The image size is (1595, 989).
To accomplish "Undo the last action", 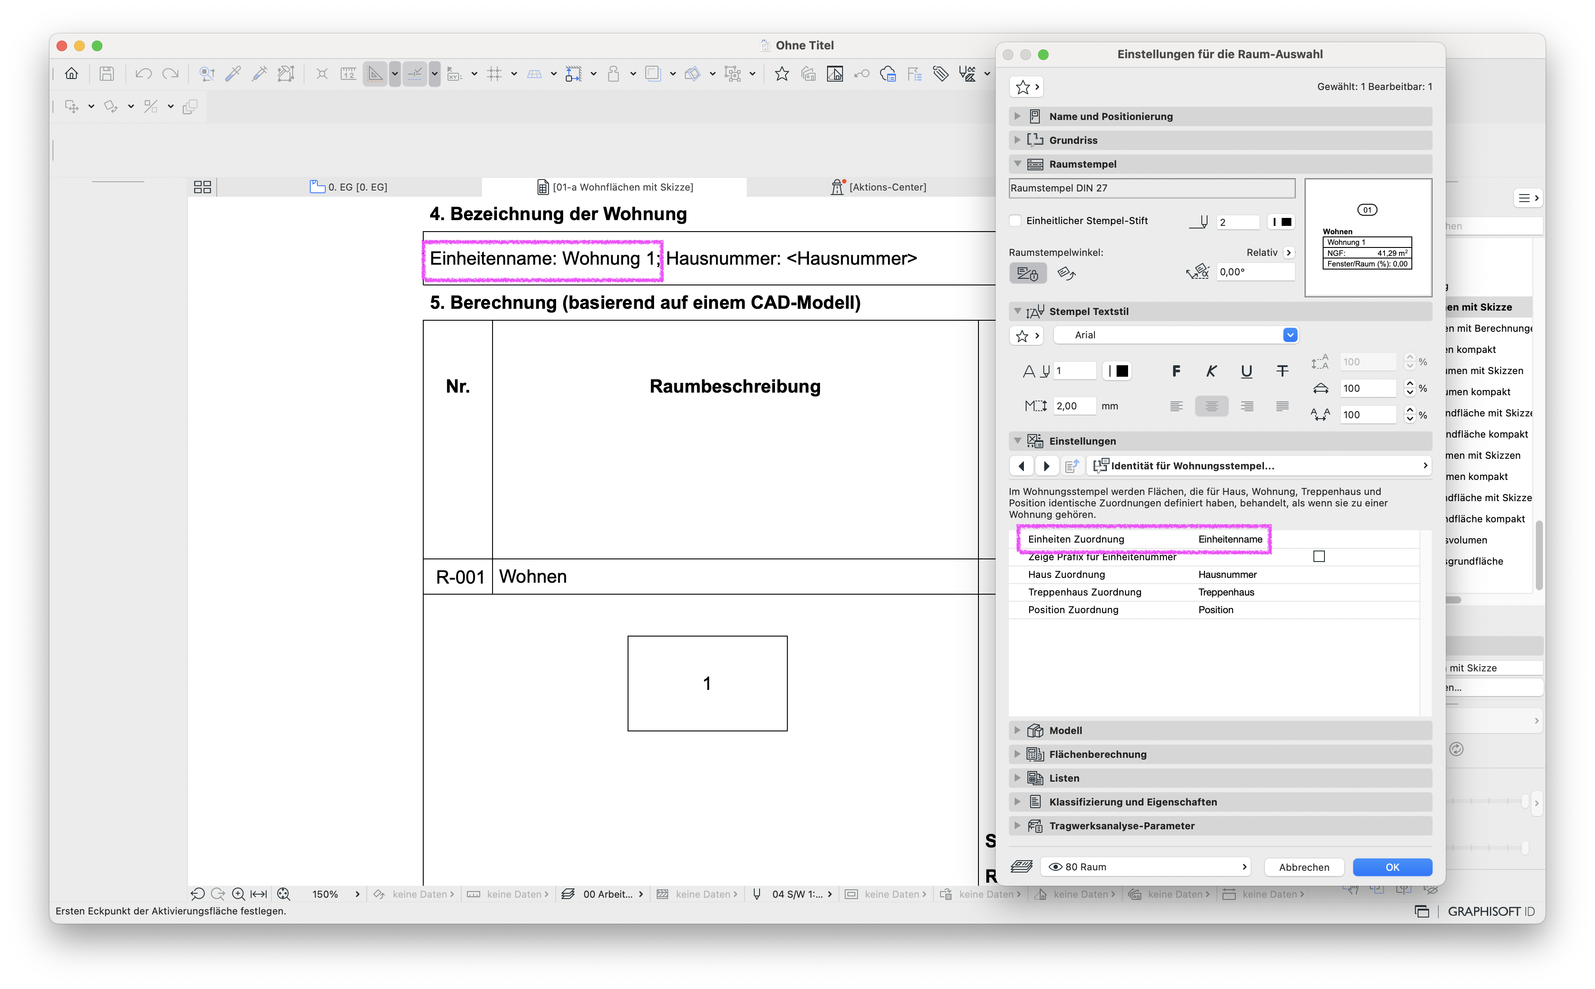I will click(x=143, y=74).
